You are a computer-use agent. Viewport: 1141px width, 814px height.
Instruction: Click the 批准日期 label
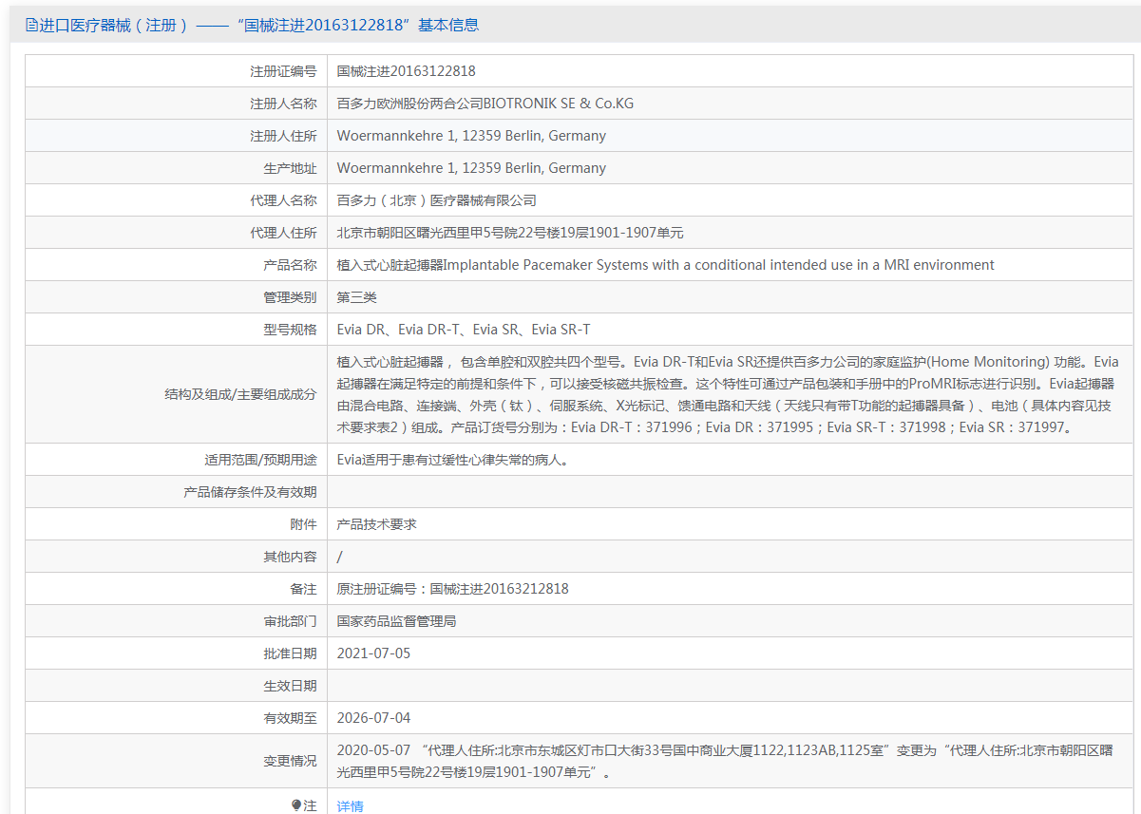[x=290, y=653]
